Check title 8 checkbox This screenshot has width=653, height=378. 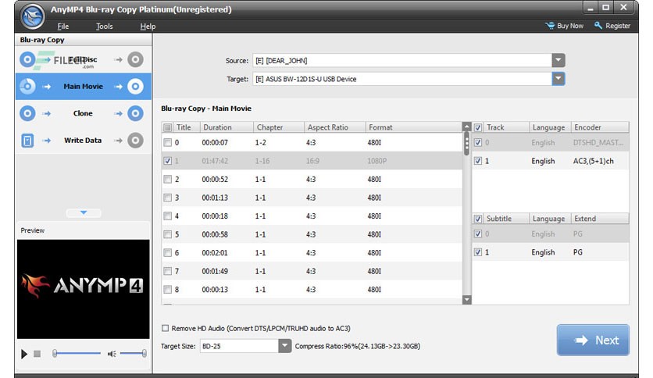(167, 289)
